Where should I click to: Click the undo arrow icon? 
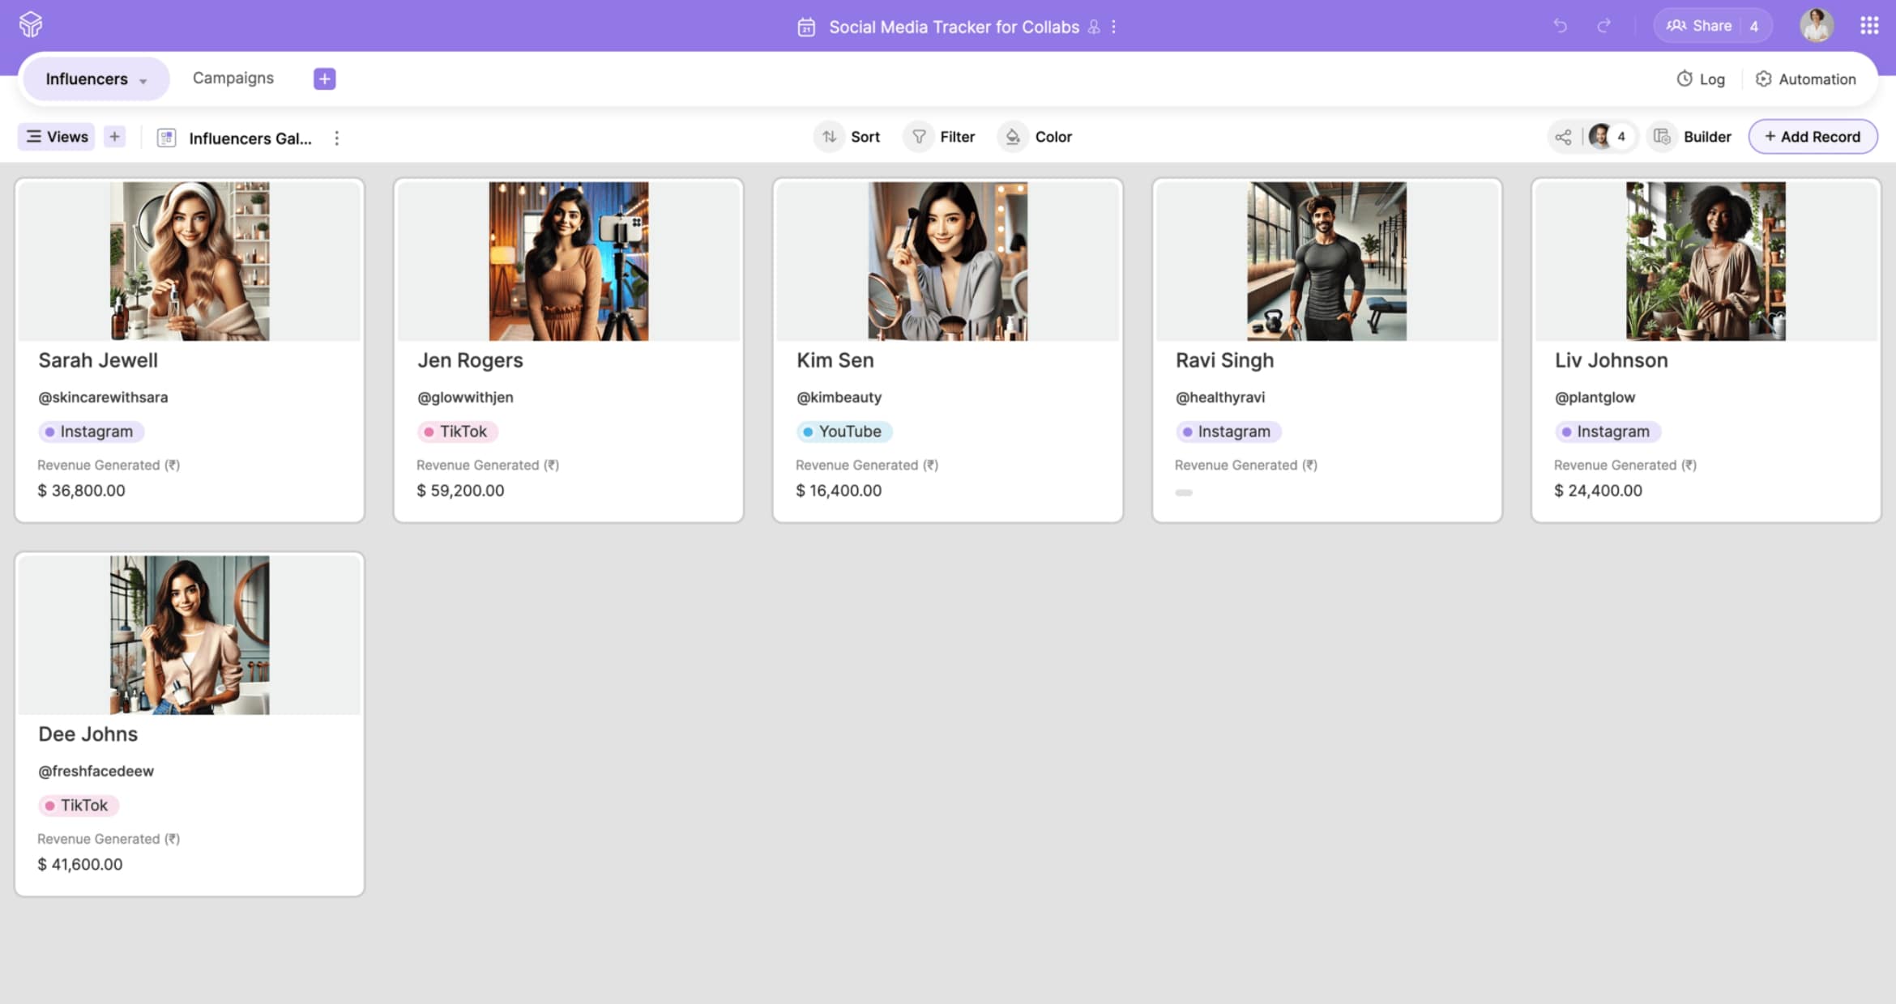[x=1560, y=26]
